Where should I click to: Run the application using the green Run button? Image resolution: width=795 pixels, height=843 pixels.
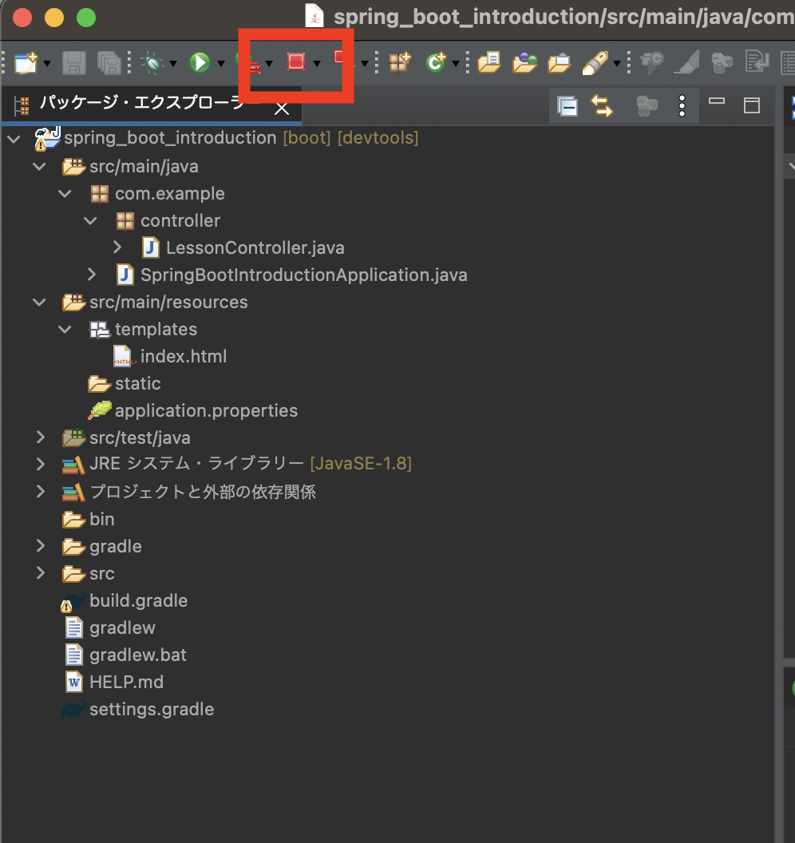(200, 63)
